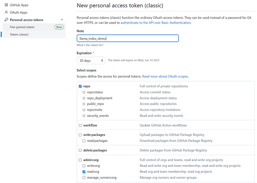This screenshot has width=257, height=183.
Task: Open the Expiration 30 days dropdown
Action: (x=91, y=60)
